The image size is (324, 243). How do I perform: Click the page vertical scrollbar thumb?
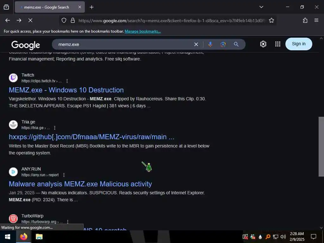(321, 146)
